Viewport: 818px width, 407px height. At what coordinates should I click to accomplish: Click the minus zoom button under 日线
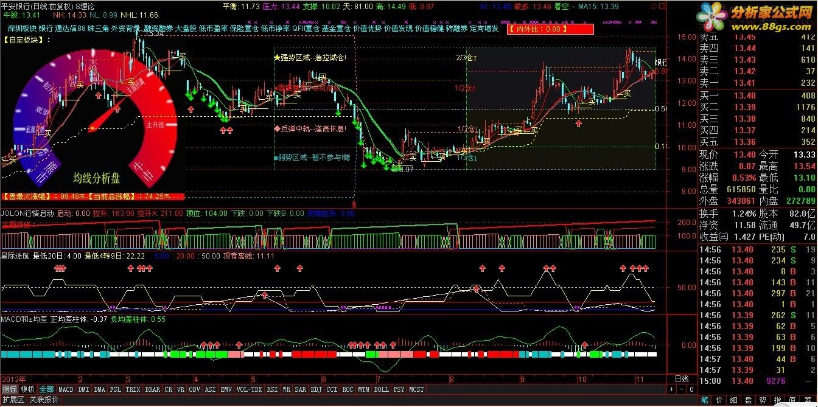682,389
